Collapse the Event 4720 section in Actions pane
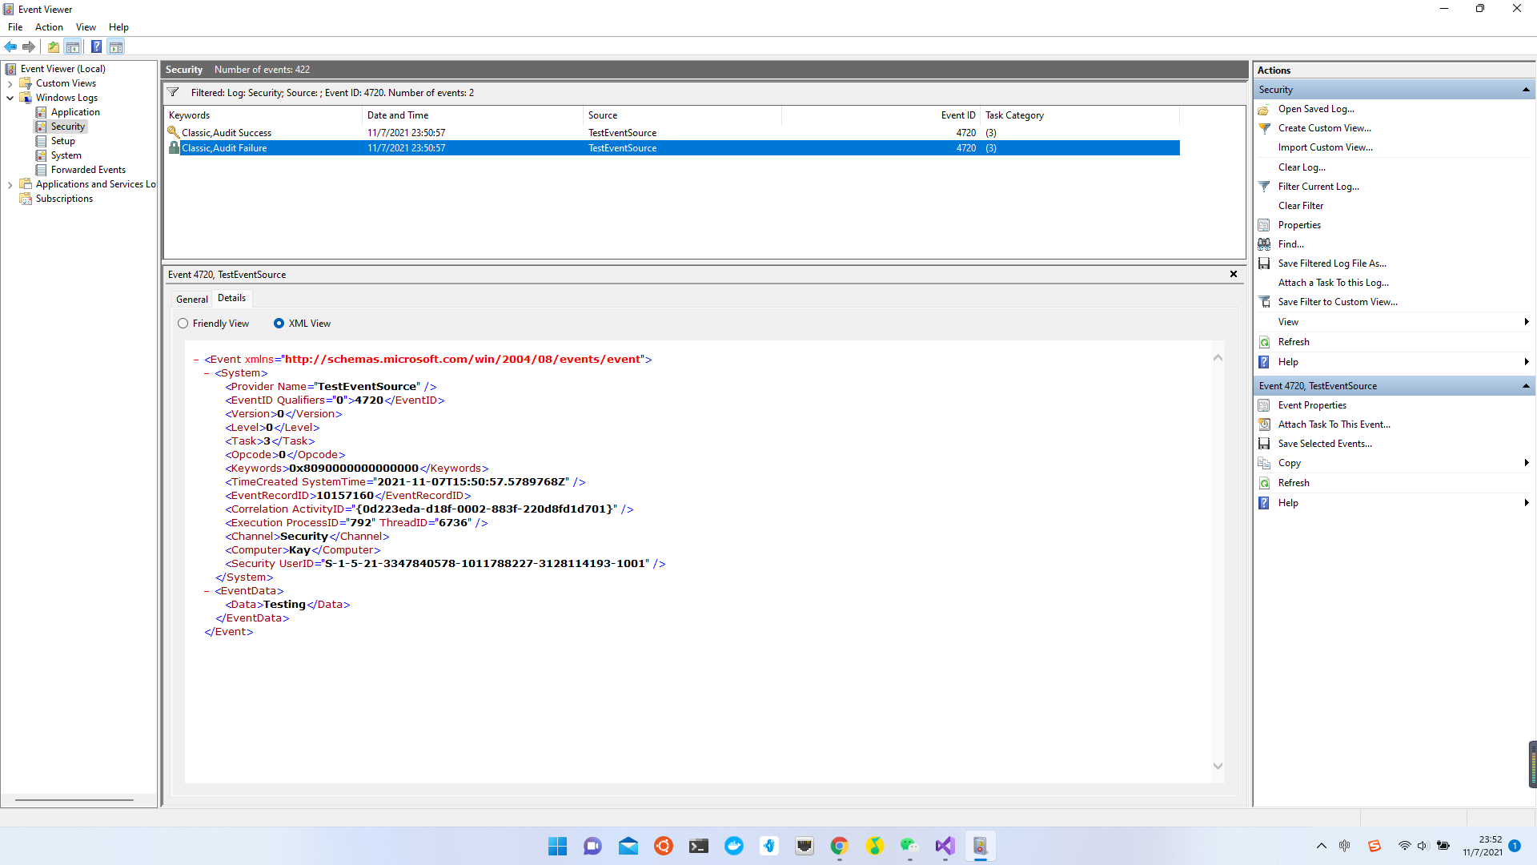This screenshot has width=1537, height=865. (x=1526, y=386)
